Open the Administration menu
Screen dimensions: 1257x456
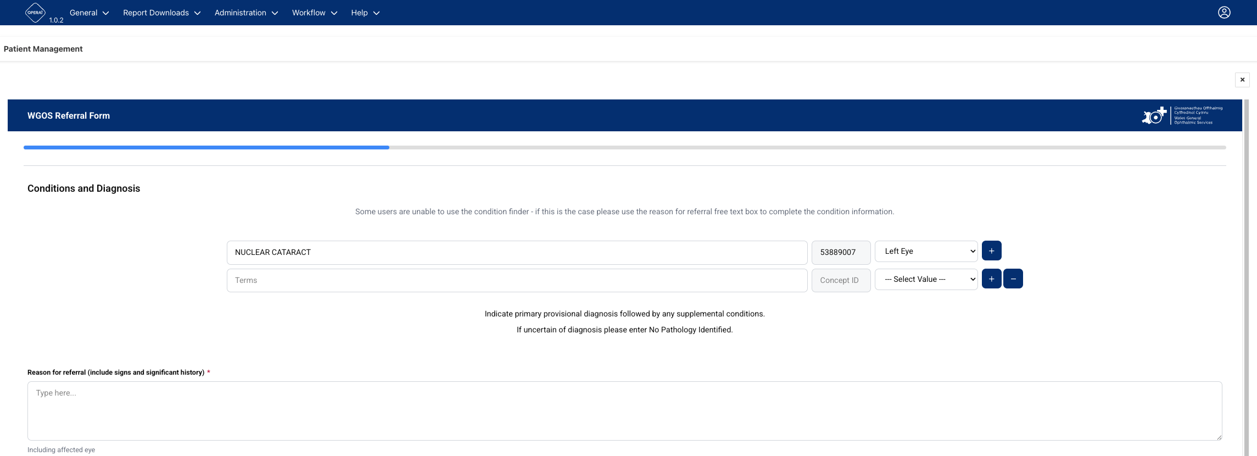(246, 13)
